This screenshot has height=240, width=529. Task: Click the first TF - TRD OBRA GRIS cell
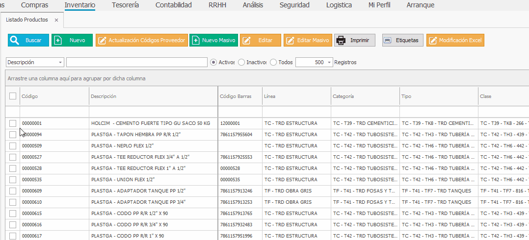[x=296, y=191]
